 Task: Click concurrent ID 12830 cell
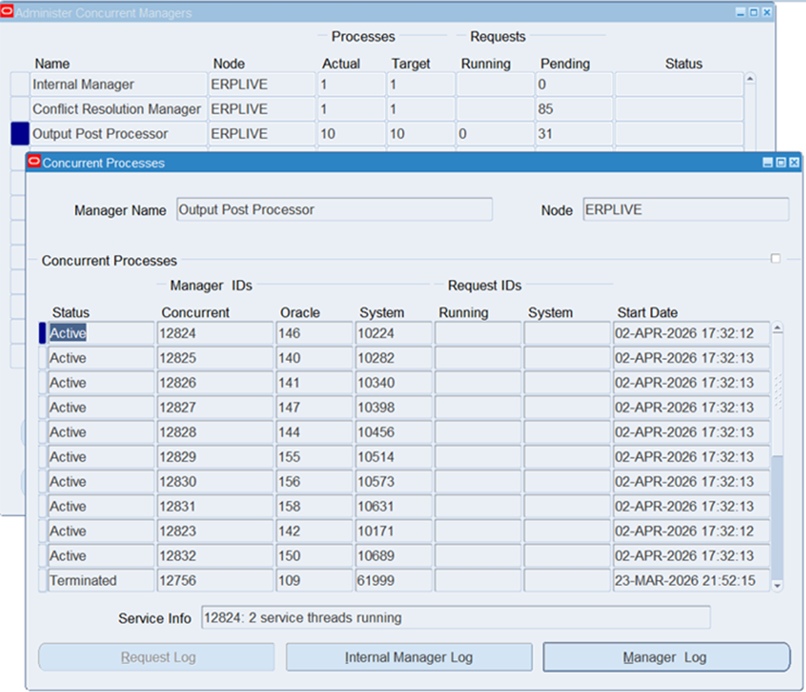214,482
